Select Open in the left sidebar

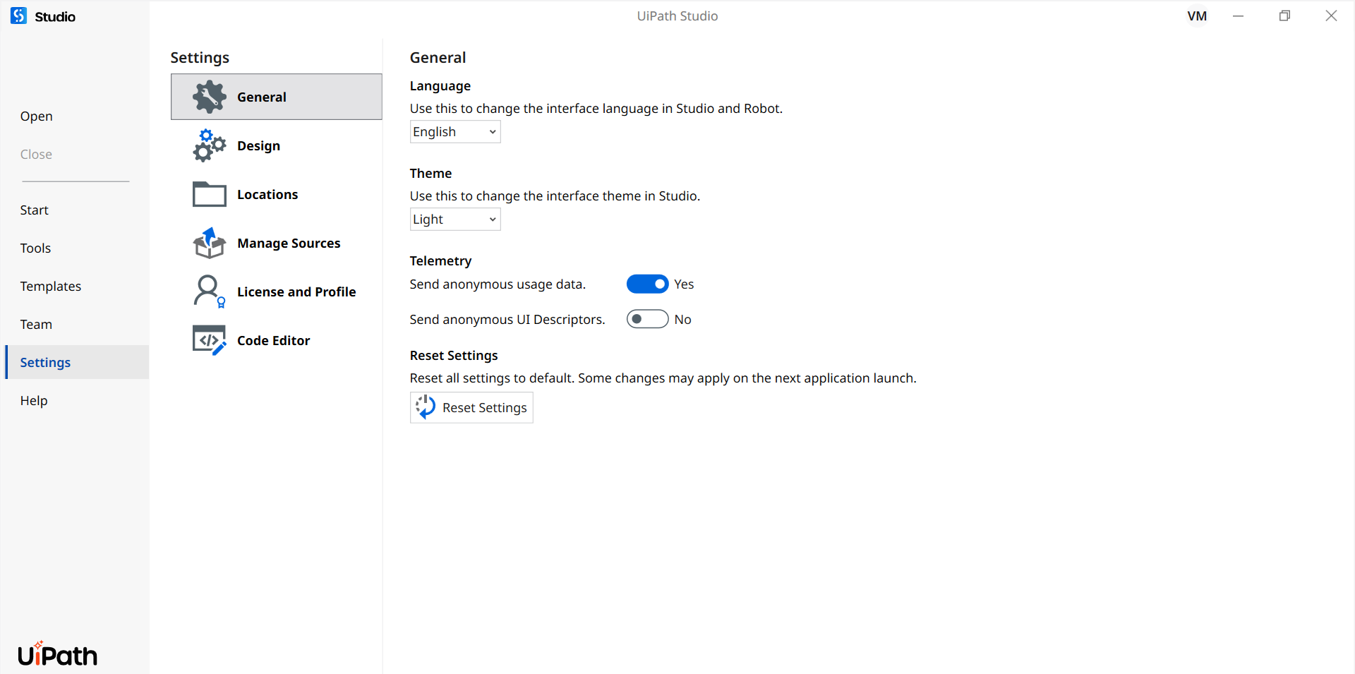coord(36,116)
